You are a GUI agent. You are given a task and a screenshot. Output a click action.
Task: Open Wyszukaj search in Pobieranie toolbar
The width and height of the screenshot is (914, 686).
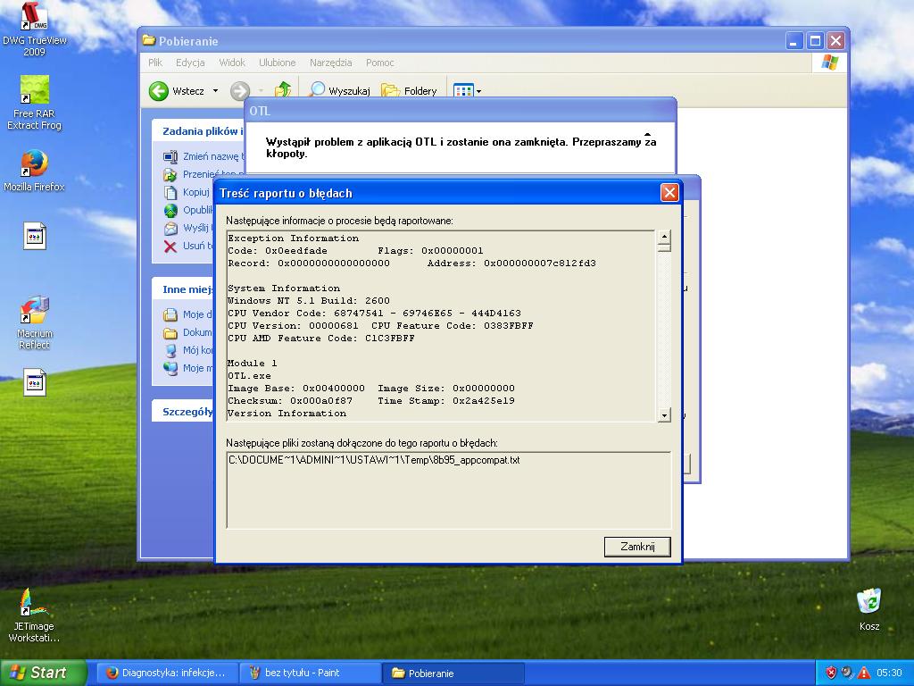(339, 90)
